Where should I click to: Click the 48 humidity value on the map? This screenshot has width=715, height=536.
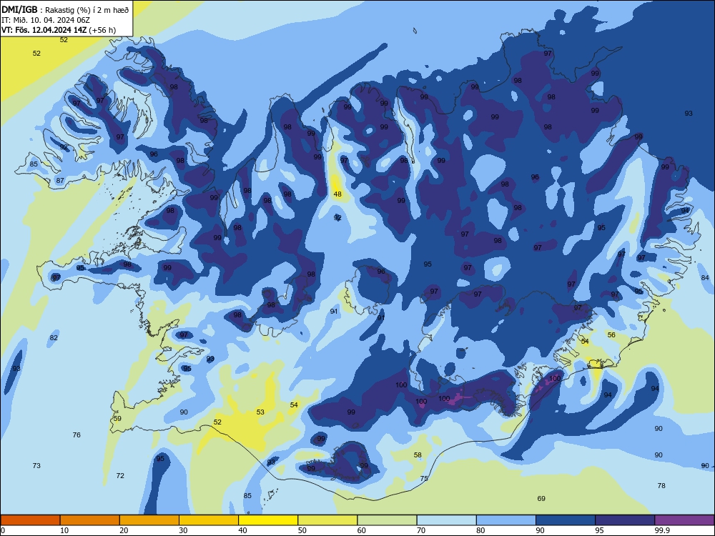tap(337, 194)
